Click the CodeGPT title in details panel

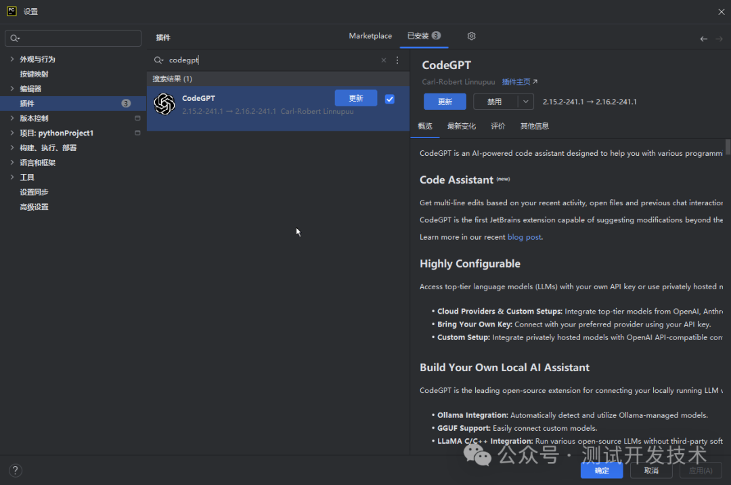pos(446,65)
